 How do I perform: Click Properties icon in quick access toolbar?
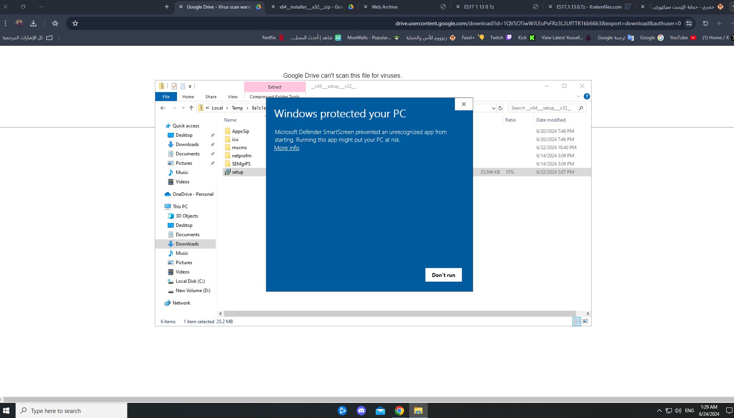174,86
